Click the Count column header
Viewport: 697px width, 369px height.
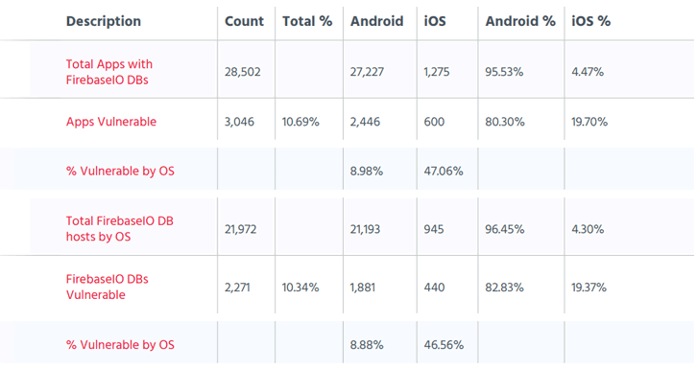point(244,21)
